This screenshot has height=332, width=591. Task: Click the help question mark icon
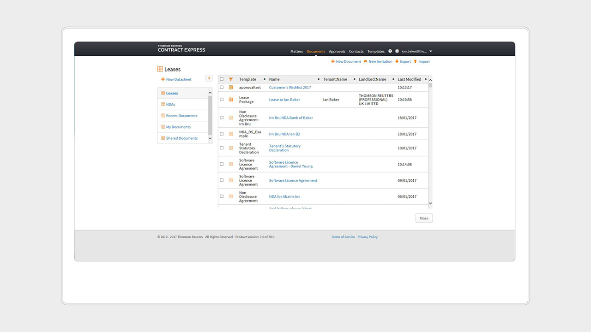(x=390, y=51)
